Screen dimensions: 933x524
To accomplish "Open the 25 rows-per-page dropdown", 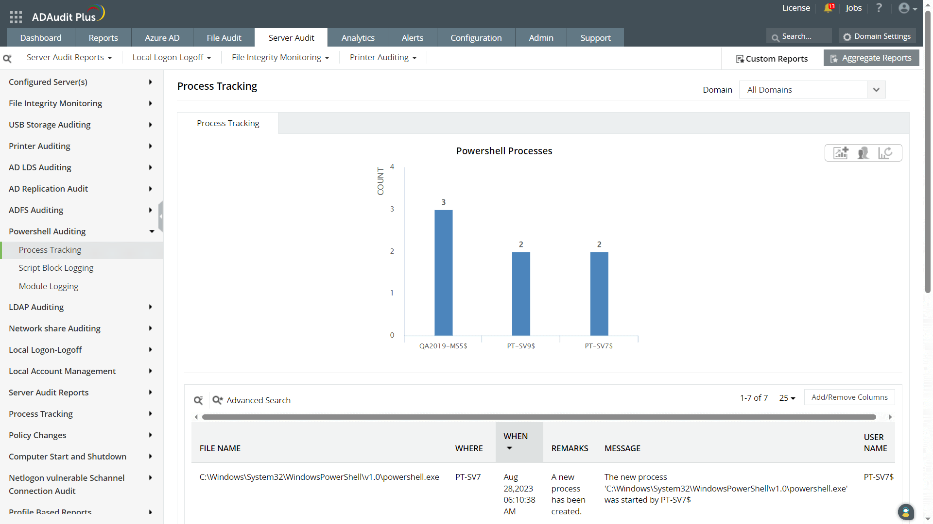I will 787,398.
